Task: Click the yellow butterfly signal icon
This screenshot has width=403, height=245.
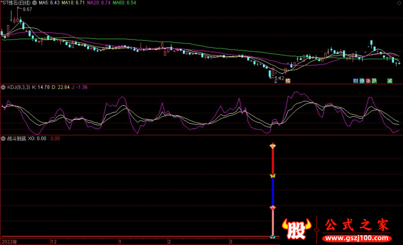Action: coord(273,176)
